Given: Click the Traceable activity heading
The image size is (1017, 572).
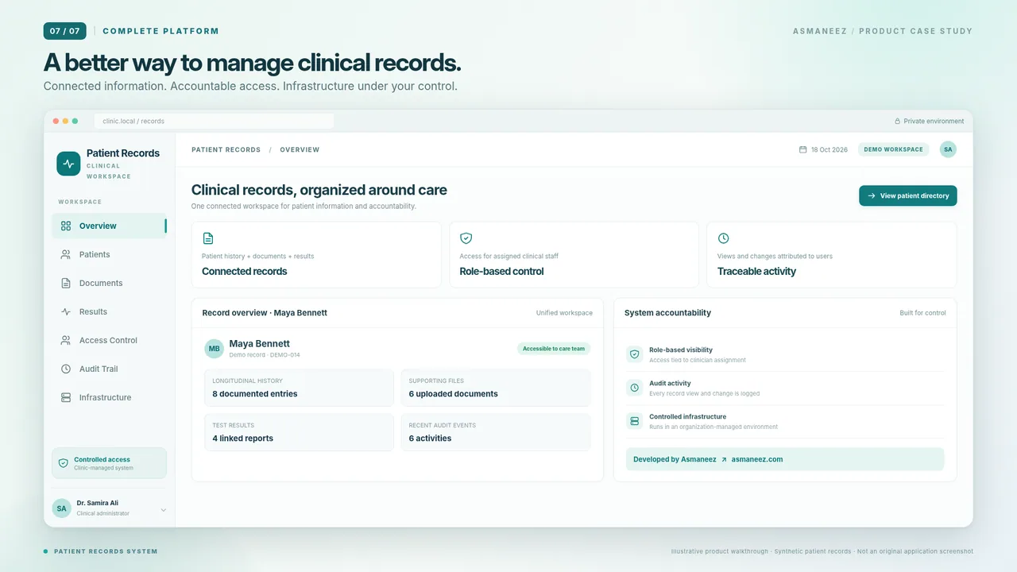Looking at the screenshot, I should [x=756, y=271].
